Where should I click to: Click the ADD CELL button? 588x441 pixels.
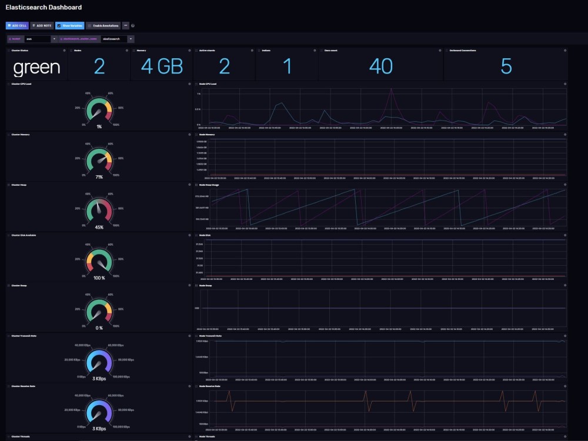(x=16, y=26)
